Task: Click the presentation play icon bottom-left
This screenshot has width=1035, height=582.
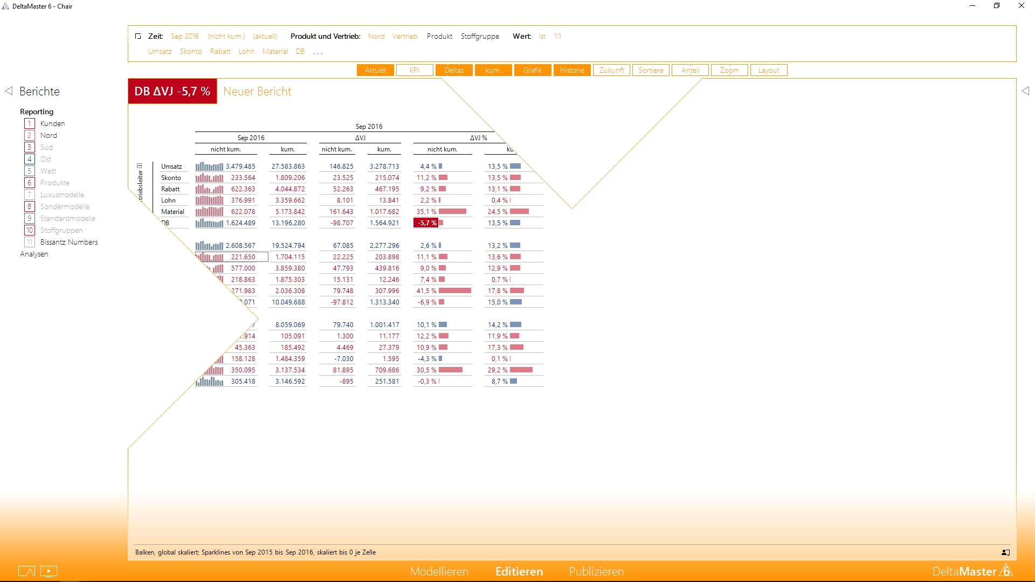Action: pos(49,571)
